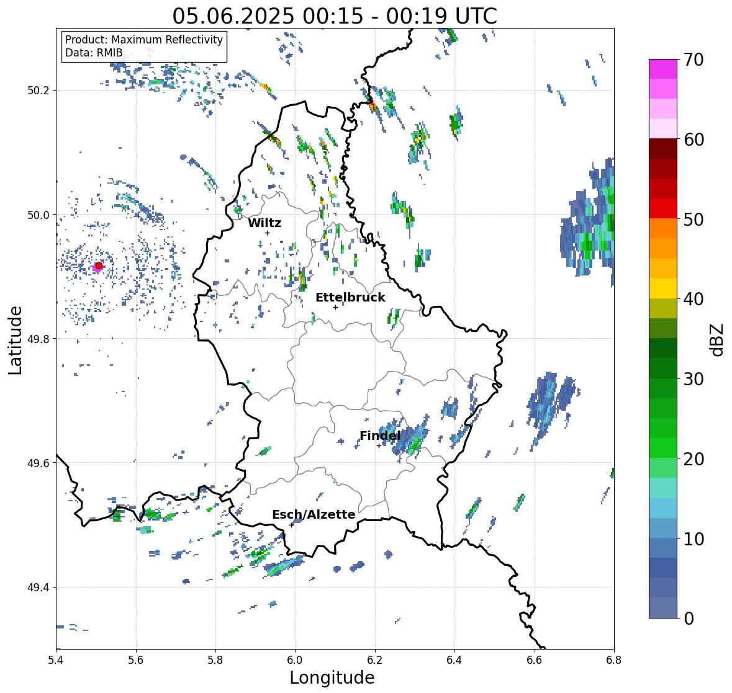The width and height of the screenshot is (732, 693).
Task: Pick the light blue swatch above 10
Action: pyautogui.click(x=663, y=508)
